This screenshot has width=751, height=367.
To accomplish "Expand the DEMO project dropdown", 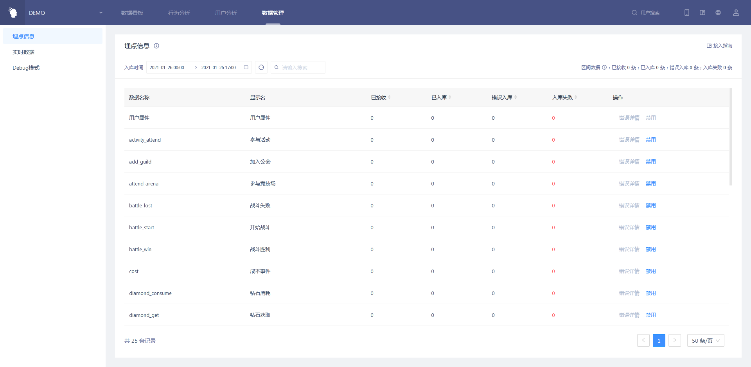I will [x=101, y=13].
